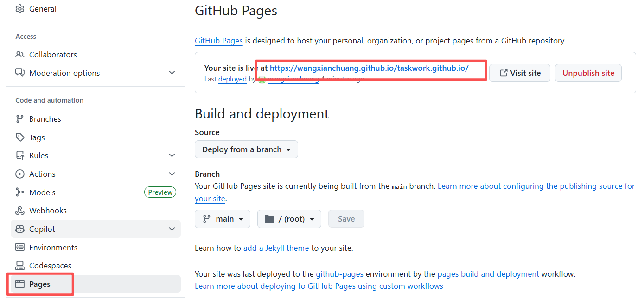The height and width of the screenshot is (298, 638).
Task: Open the main branch dropdown
Action: click(x=223, y=219)
